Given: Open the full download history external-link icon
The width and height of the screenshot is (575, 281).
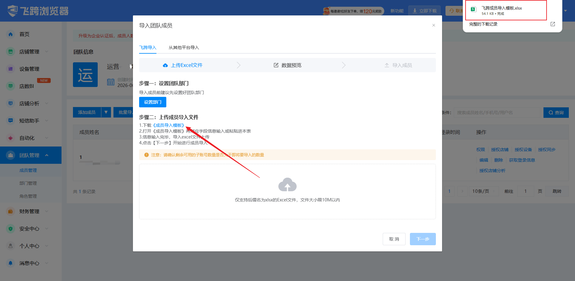Looking at the screenshot, I should click(553, 24).
